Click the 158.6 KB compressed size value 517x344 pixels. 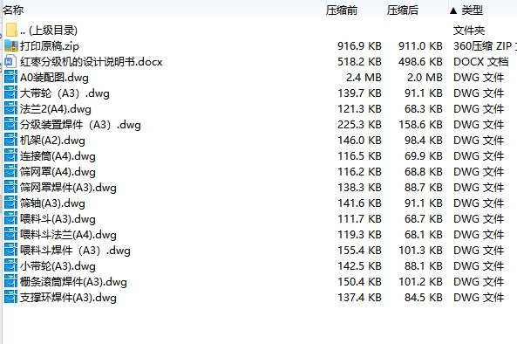coord(420,125)
